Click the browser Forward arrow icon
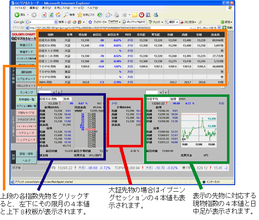The height and width of the screenshot is (220, 259). pyautogui.click(x=34, y=15)
